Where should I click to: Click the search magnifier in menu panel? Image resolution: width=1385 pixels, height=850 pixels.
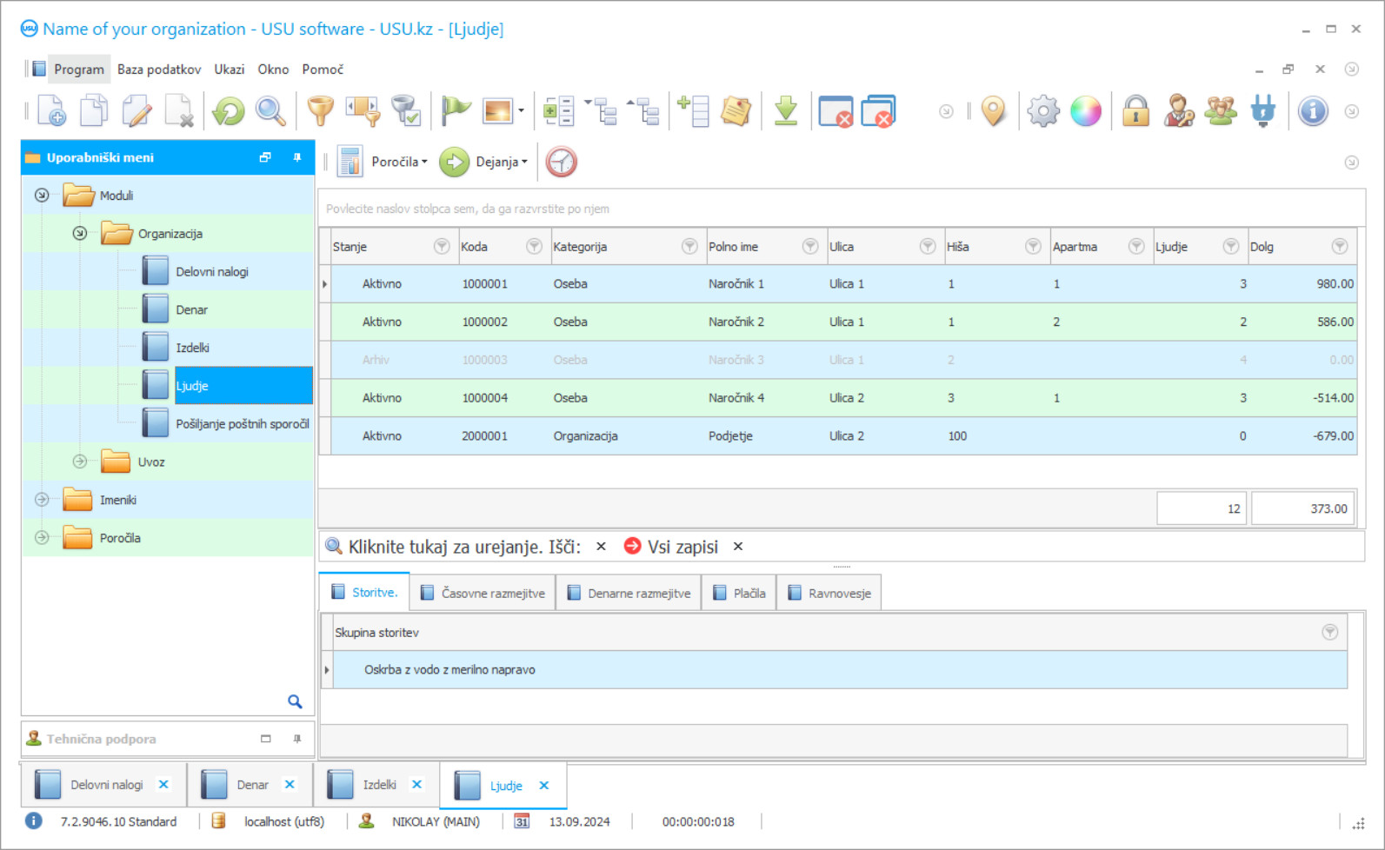[295, 701]
